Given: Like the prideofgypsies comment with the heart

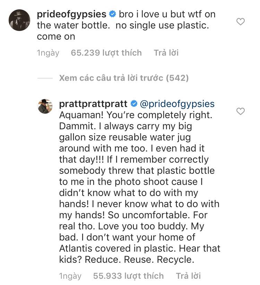Looking at the screenshot, I should click(240, 22).
